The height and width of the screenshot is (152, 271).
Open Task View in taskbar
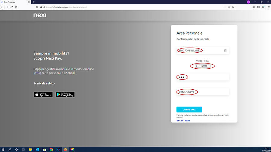click(23, 149)
